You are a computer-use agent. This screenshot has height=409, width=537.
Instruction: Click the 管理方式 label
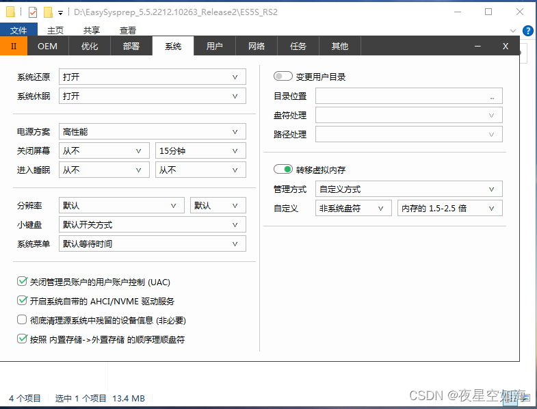point(290,189)
